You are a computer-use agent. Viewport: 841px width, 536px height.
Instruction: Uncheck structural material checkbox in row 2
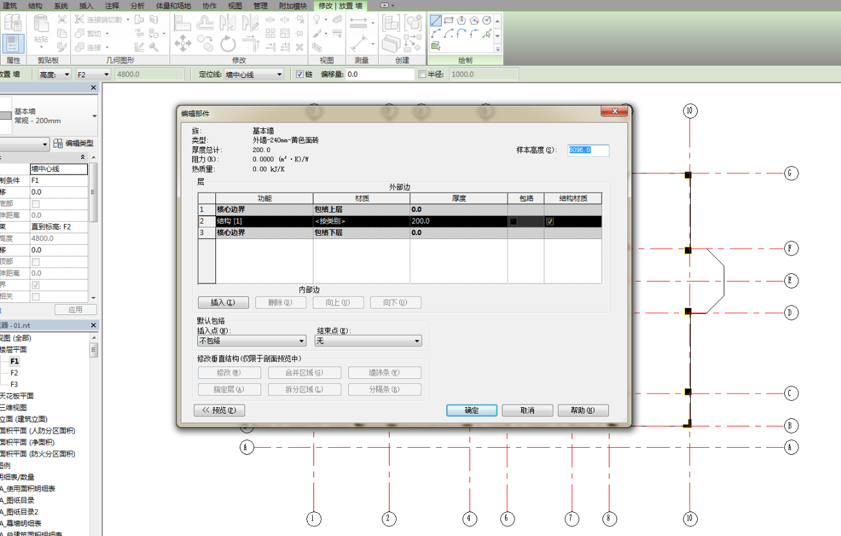click(x=549, y=221)
